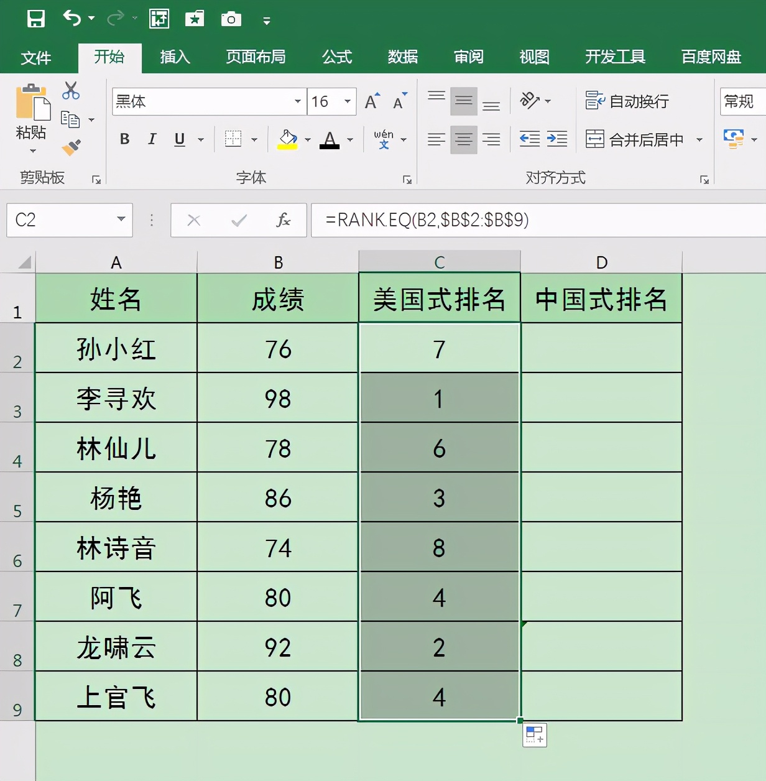
Task: Click the 自动换行 wrap text button
Action: tap(627, 101)
